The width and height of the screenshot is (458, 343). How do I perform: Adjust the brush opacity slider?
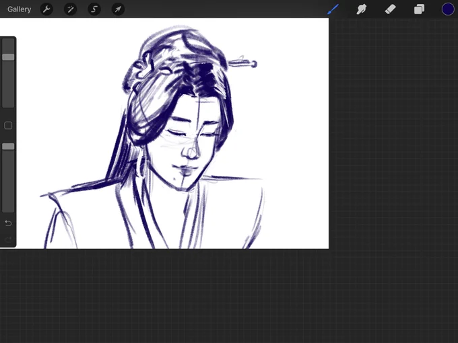tap(8, 178)
